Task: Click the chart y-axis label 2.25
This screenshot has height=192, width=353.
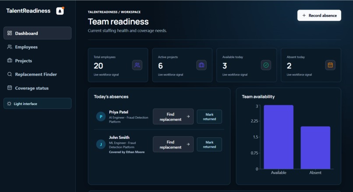Action: tap(254, 121)
